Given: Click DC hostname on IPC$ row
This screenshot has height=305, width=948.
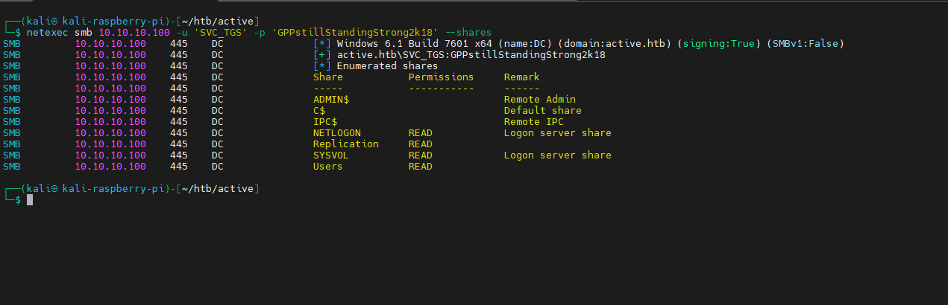Looking at the screenshot, I should coord(218,122).
